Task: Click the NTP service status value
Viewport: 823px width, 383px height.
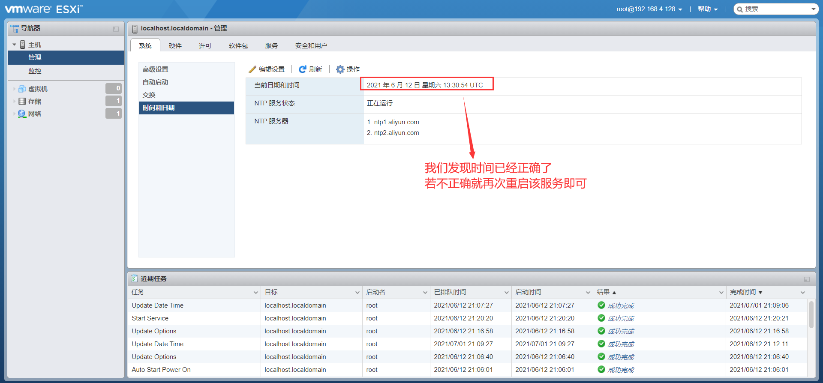Action: (380, 103)
